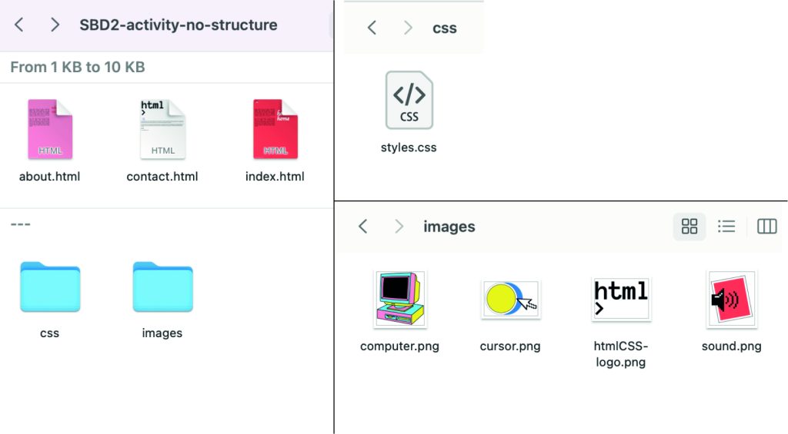Image resolution: width=788 pixels, height=434 pixels.
Task: Select cursor.png thumbnail
Action: pyautogui.click(x=511, y=300)
